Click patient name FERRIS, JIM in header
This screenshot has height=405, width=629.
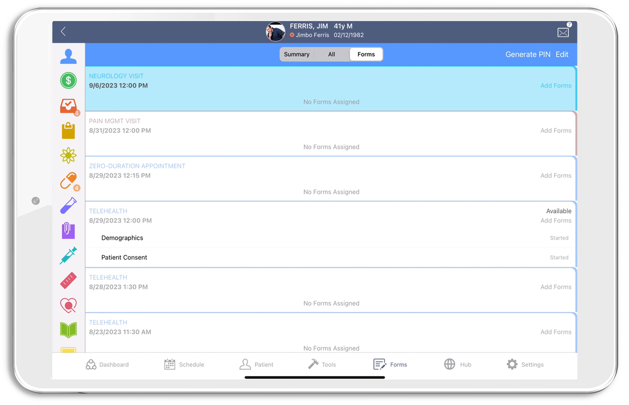point(309,26)
